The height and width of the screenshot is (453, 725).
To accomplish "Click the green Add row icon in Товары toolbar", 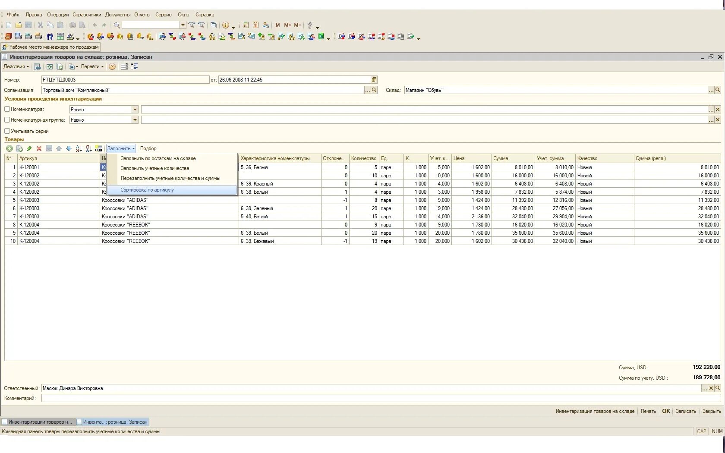I will (x=9, y=148).
